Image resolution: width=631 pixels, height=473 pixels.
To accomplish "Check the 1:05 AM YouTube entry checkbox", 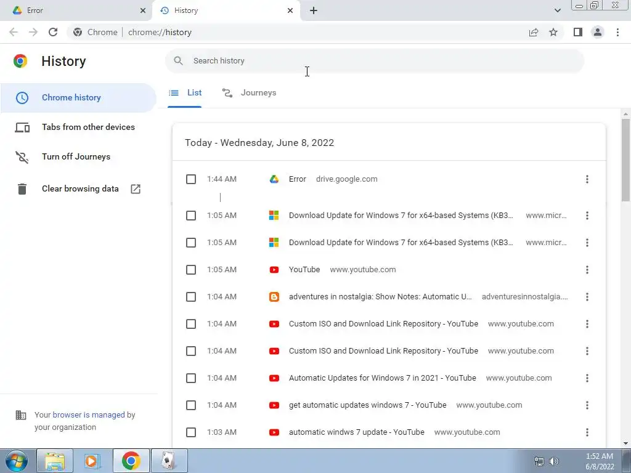I will coord(191,270).
